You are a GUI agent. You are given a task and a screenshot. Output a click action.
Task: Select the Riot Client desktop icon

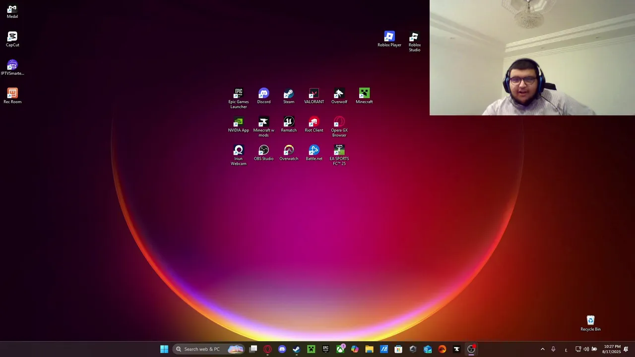pyautogui.click(x=314, y=124)
